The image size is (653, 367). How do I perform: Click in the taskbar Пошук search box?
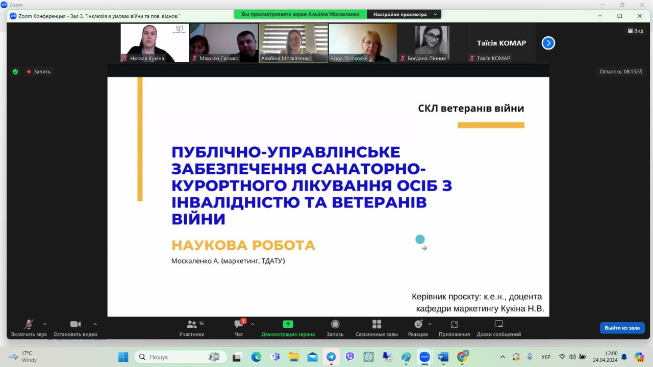click(181, 357)
